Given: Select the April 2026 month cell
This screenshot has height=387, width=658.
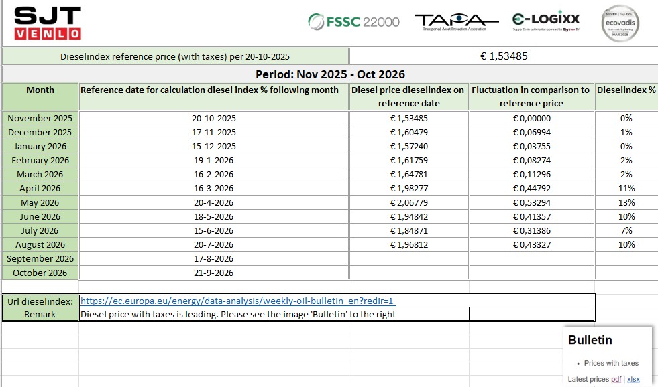Looking at the screenshot, I should pos(40,188).
